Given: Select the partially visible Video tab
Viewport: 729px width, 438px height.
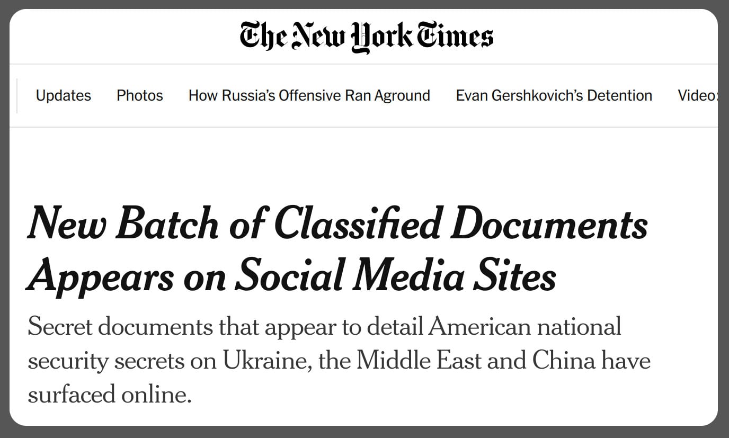Looking at the screenshot, I should [x=697, y=96].
